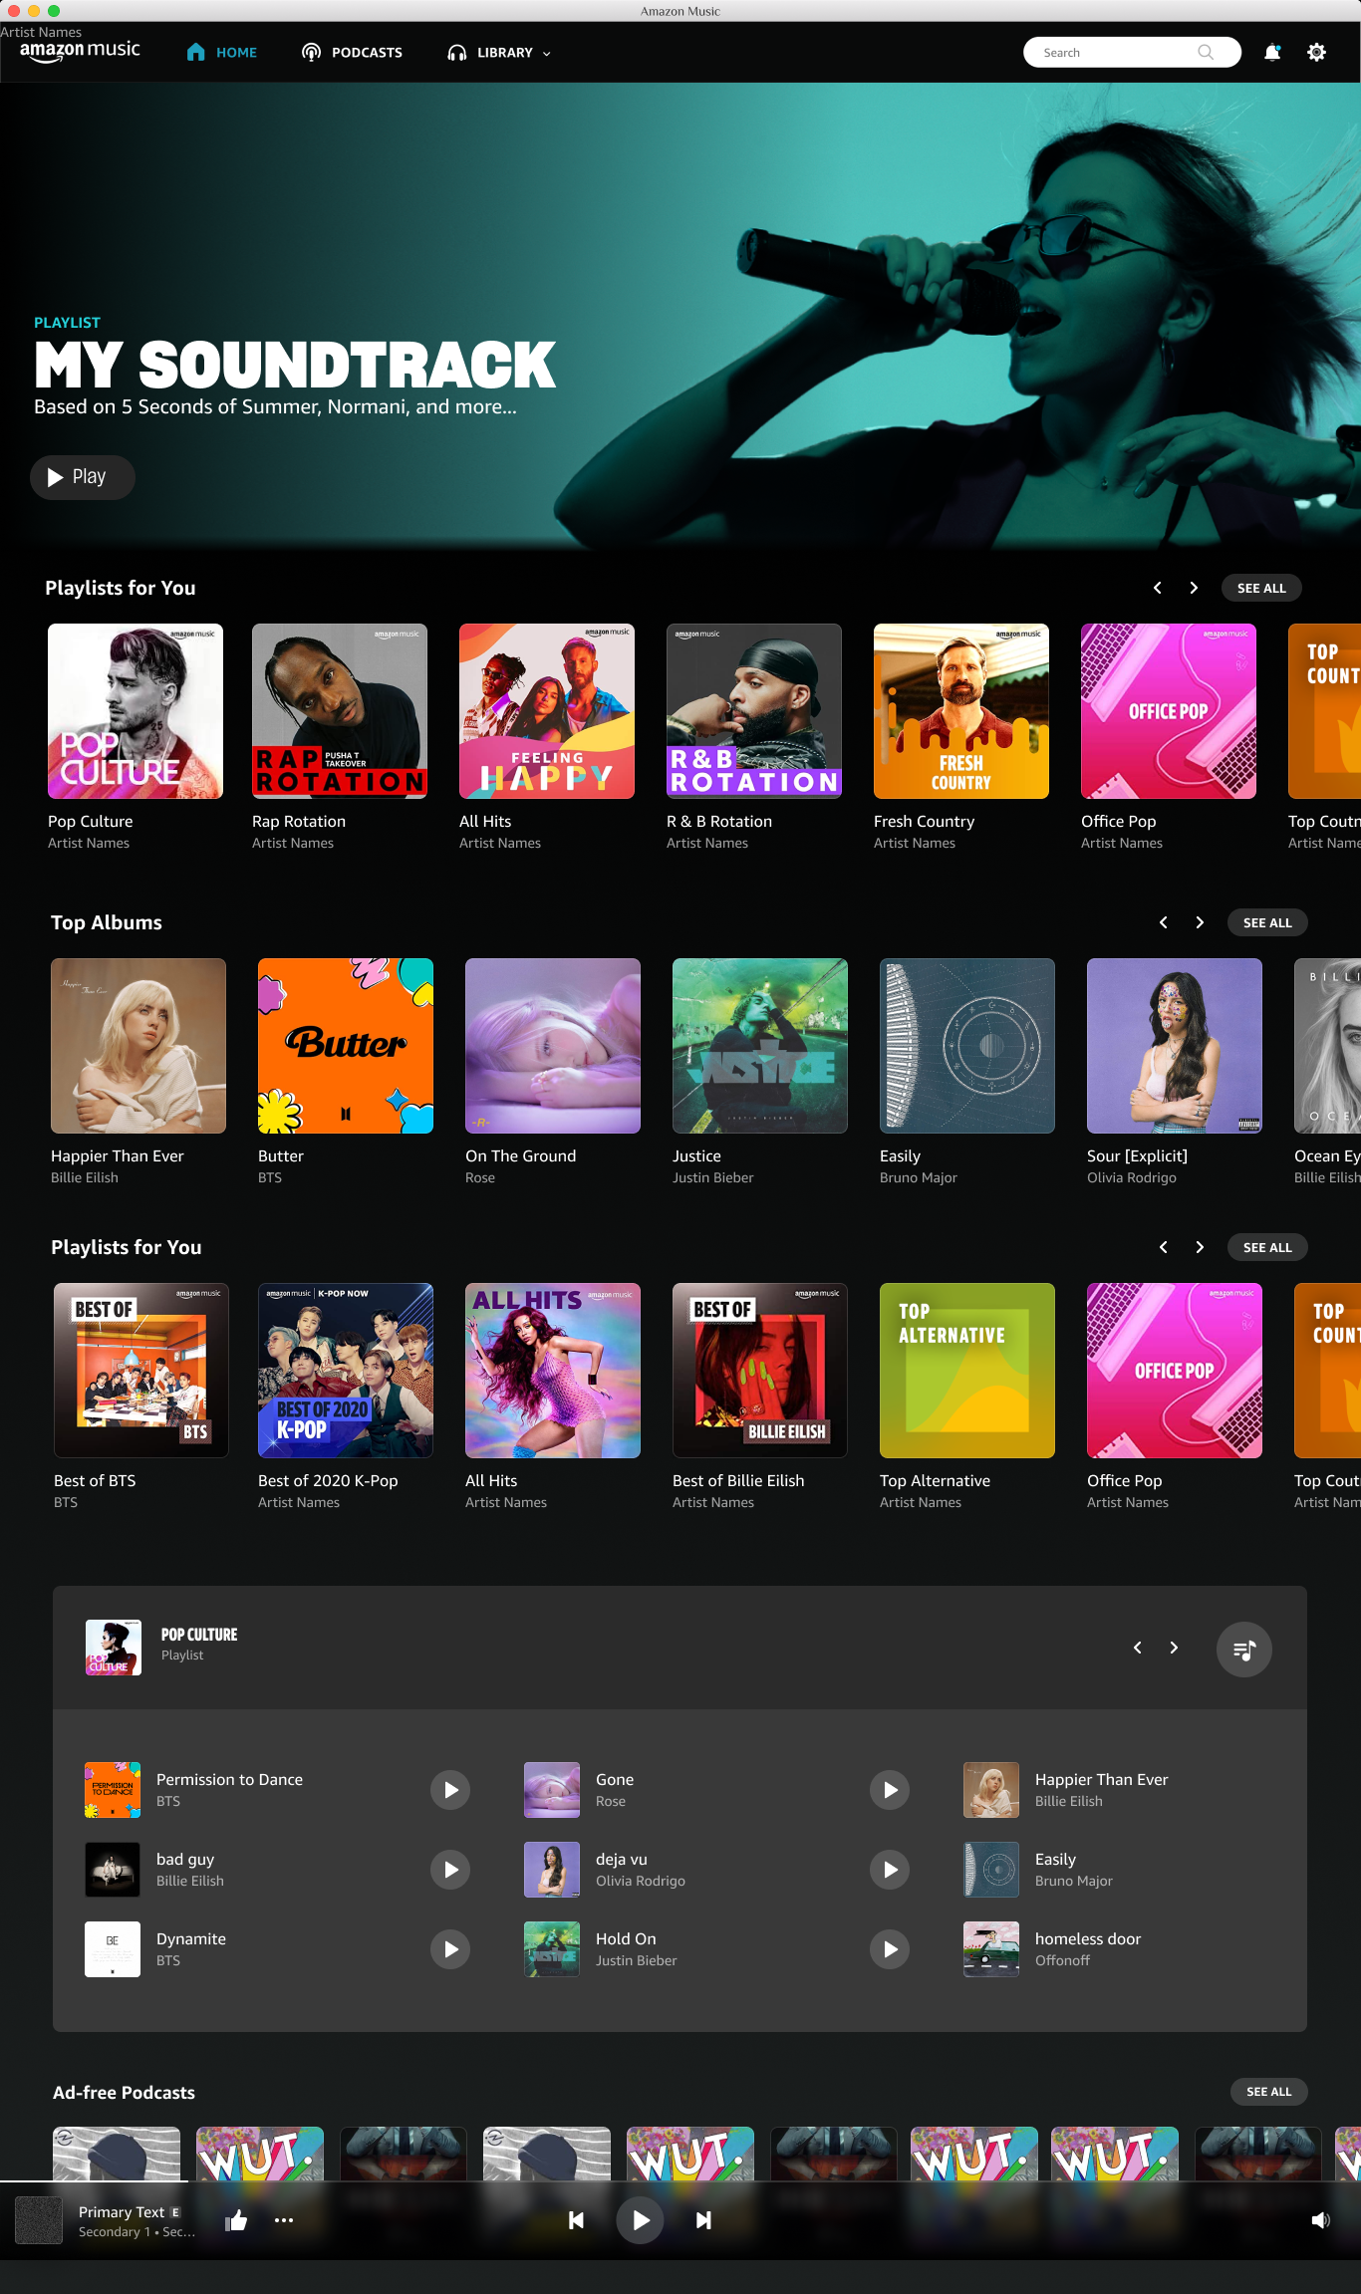This screenshot has height=2294, width=1361.
Task: Show next Top Albums
Action: [x=1200, y=922]
